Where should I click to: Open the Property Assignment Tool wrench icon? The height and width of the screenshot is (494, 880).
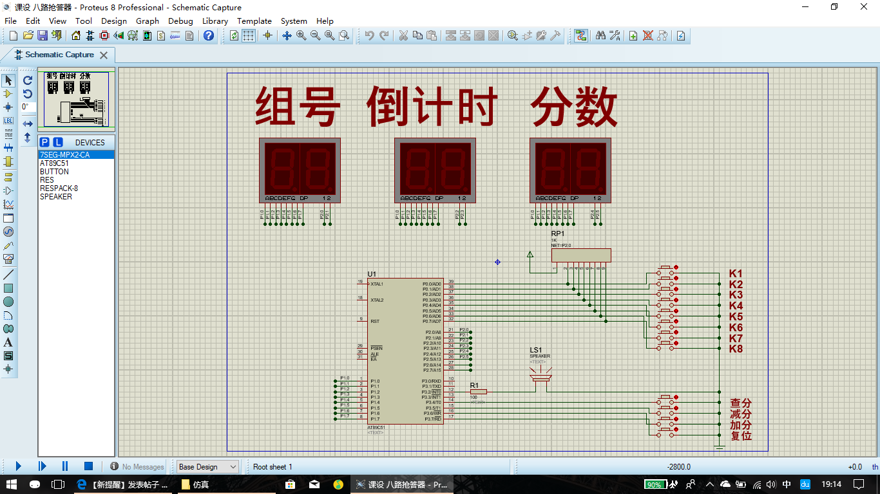[615, 35]
